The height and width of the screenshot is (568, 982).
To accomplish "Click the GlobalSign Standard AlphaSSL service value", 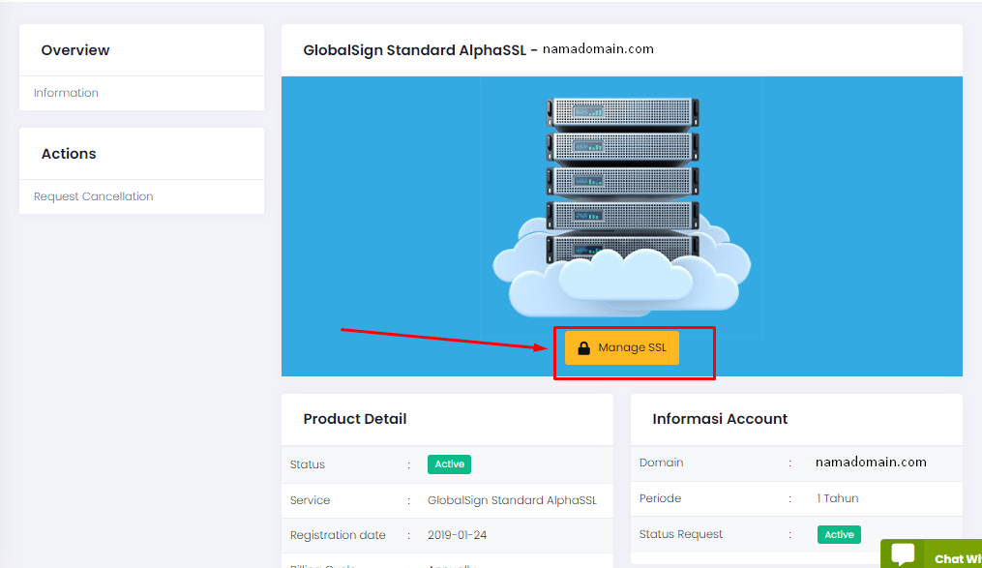I will click(512, 500).
